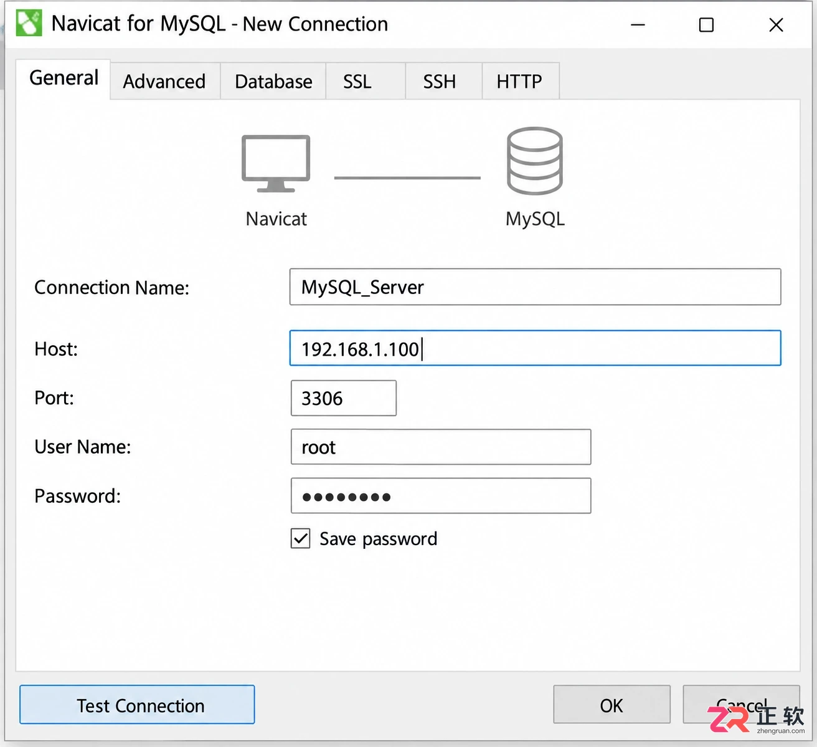Uncheck the Save password checkbox
The height and width of the screenshot is (747, 817).
click(x=301, y=538)
